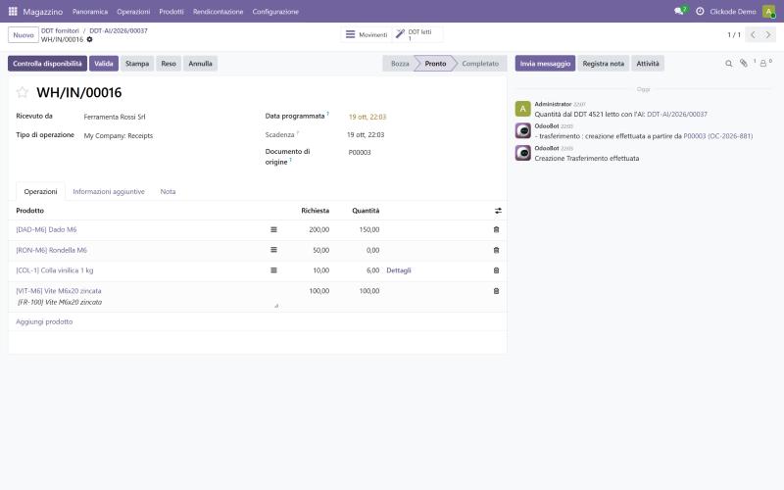Open Prodotti menu
This screenshot has height=490, width=784.
[171, 11]
